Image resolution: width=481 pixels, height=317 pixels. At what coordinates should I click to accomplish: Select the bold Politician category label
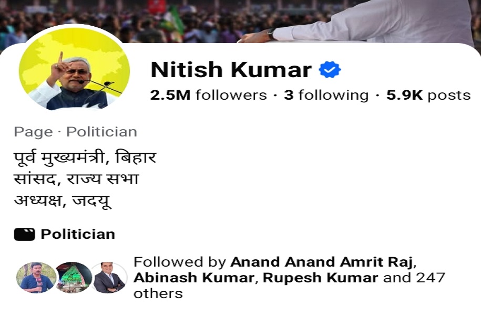pyautogui.click(x=78, y=234)
